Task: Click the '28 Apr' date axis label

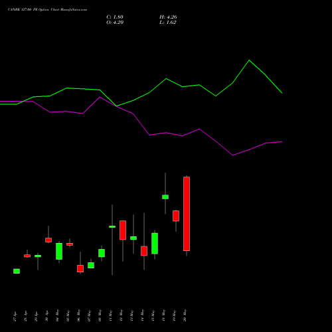Action: tap(26, 316)
